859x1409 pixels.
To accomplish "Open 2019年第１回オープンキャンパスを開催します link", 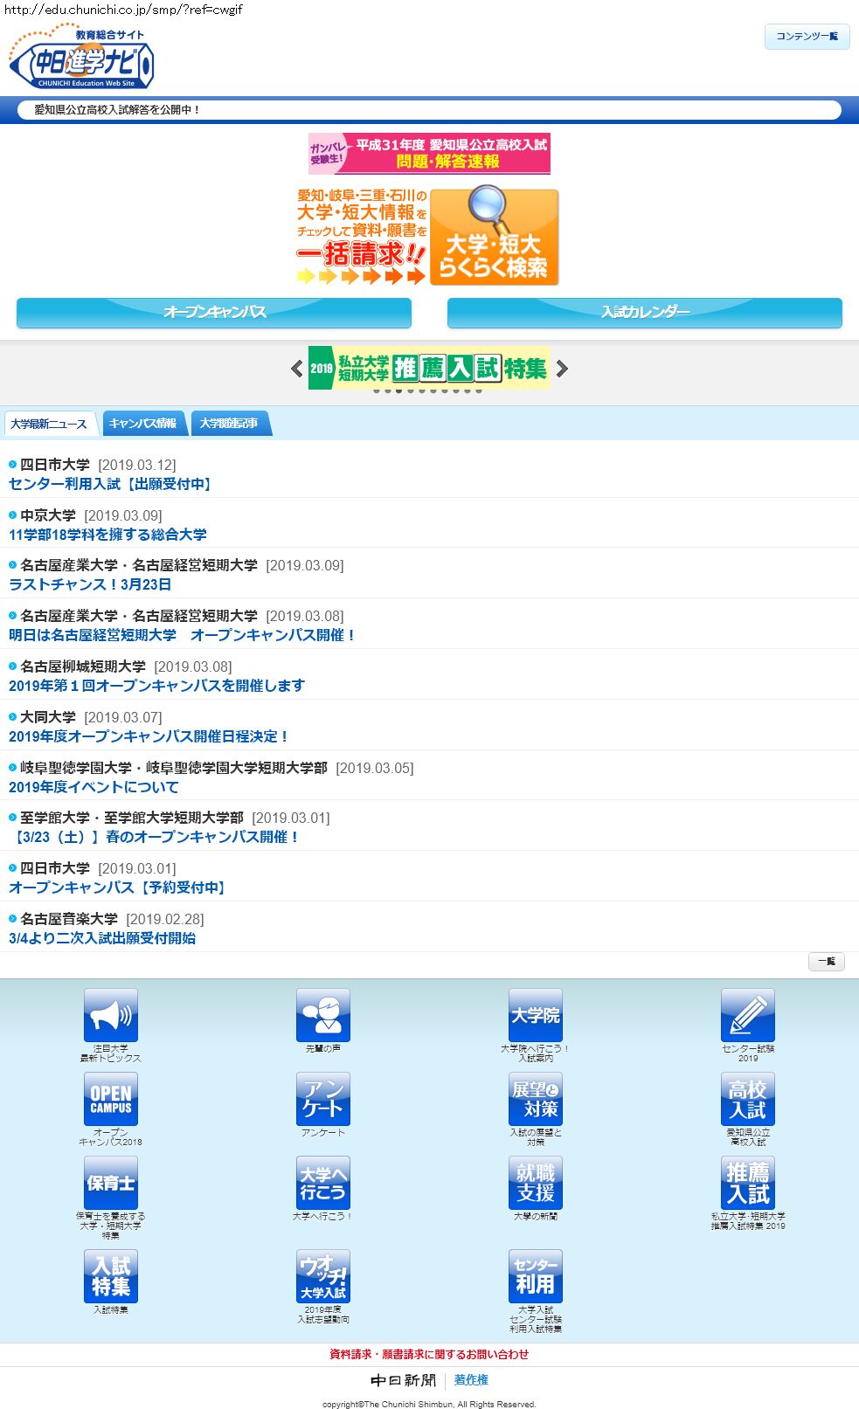I will 156,686.
